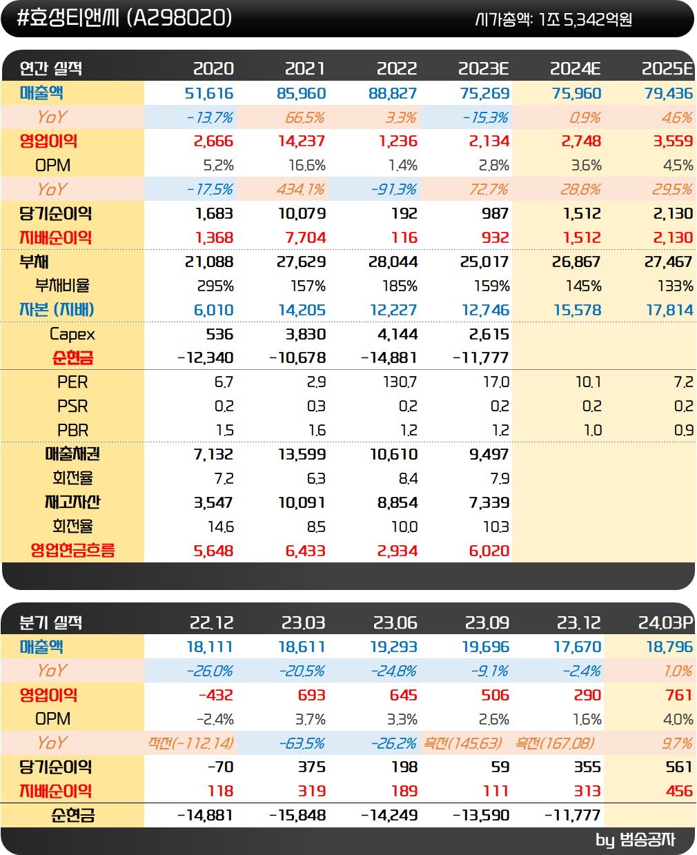Click the value 적전(-112.14)
The width and height of the screenshot is (697, 855).
coord(191,744)
